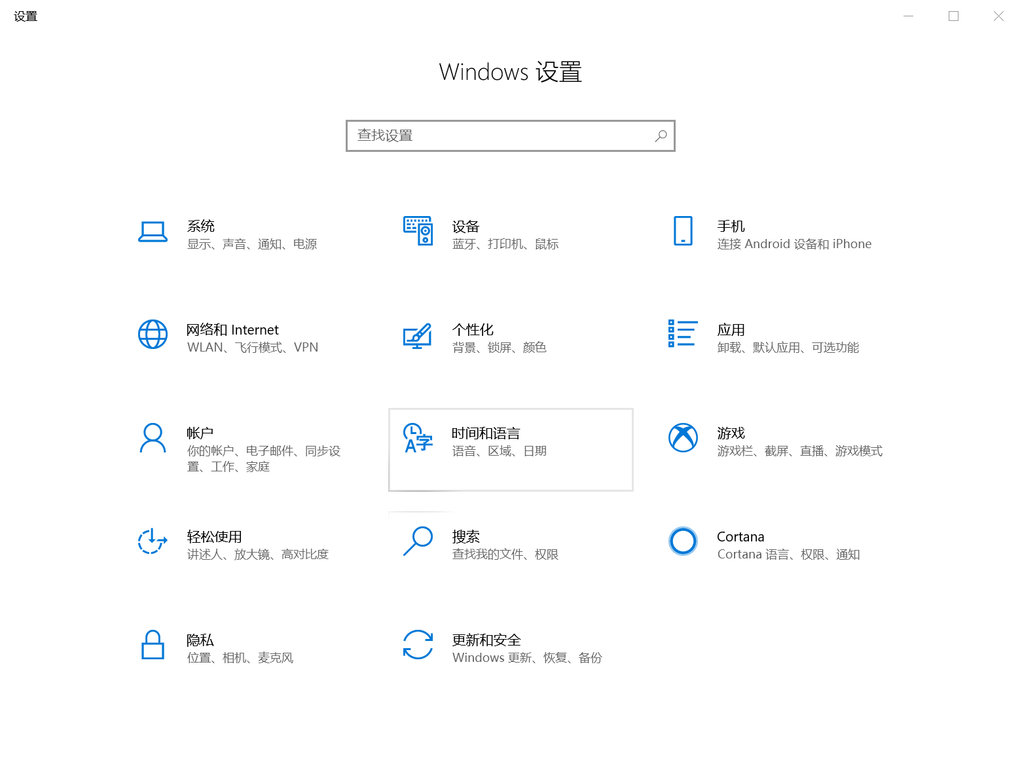Open the Cortana circle icon
This screenshot has height=766, width=1022.
683,542
